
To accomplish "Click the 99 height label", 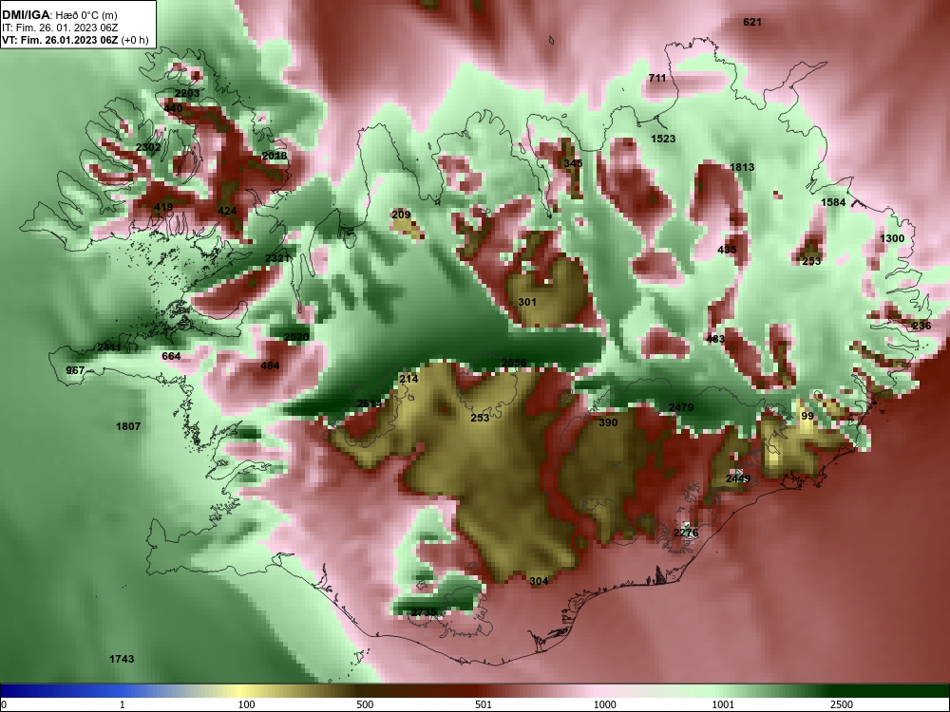I will [807, 416].
